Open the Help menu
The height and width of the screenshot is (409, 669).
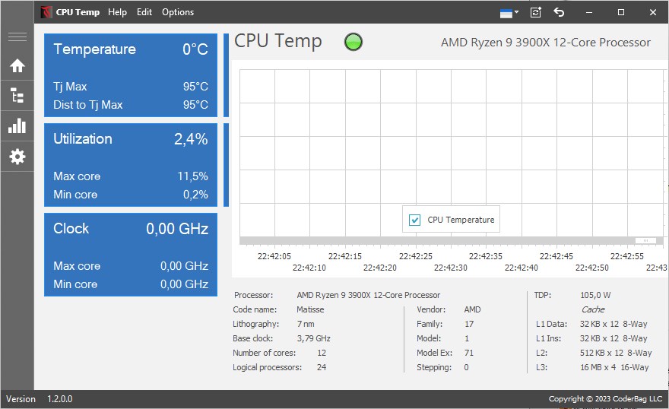tap(118, 12)
